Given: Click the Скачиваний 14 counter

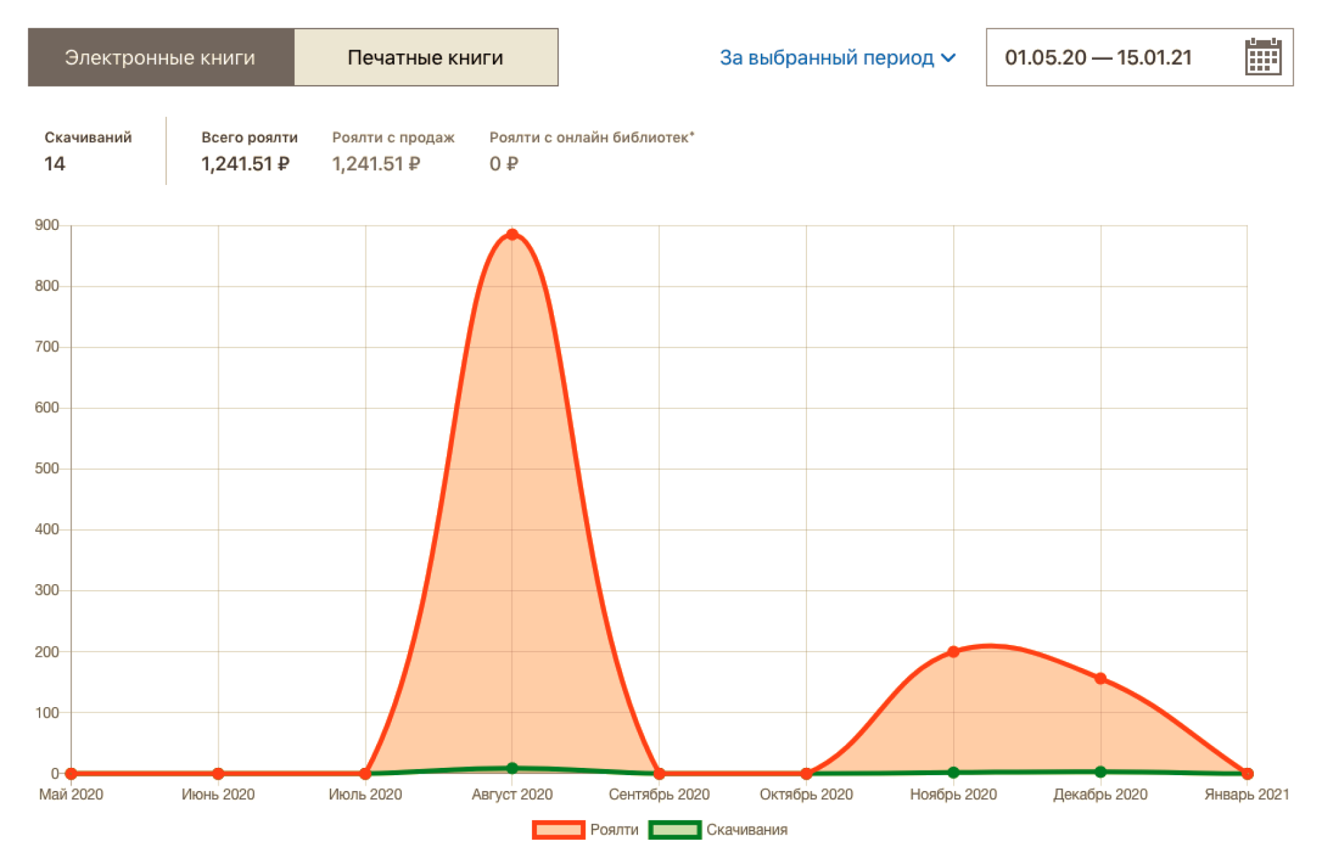Looking at the screenshot, I should tap(88, 151).
